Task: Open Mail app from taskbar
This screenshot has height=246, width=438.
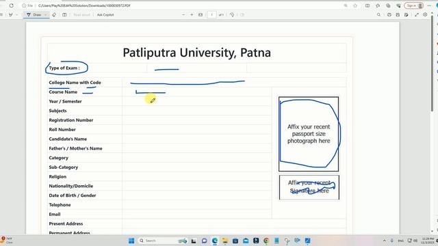Action: pos(246,241)
